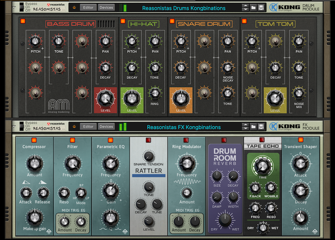Toggle the Hi-Hat enable LED

[123, 21]
